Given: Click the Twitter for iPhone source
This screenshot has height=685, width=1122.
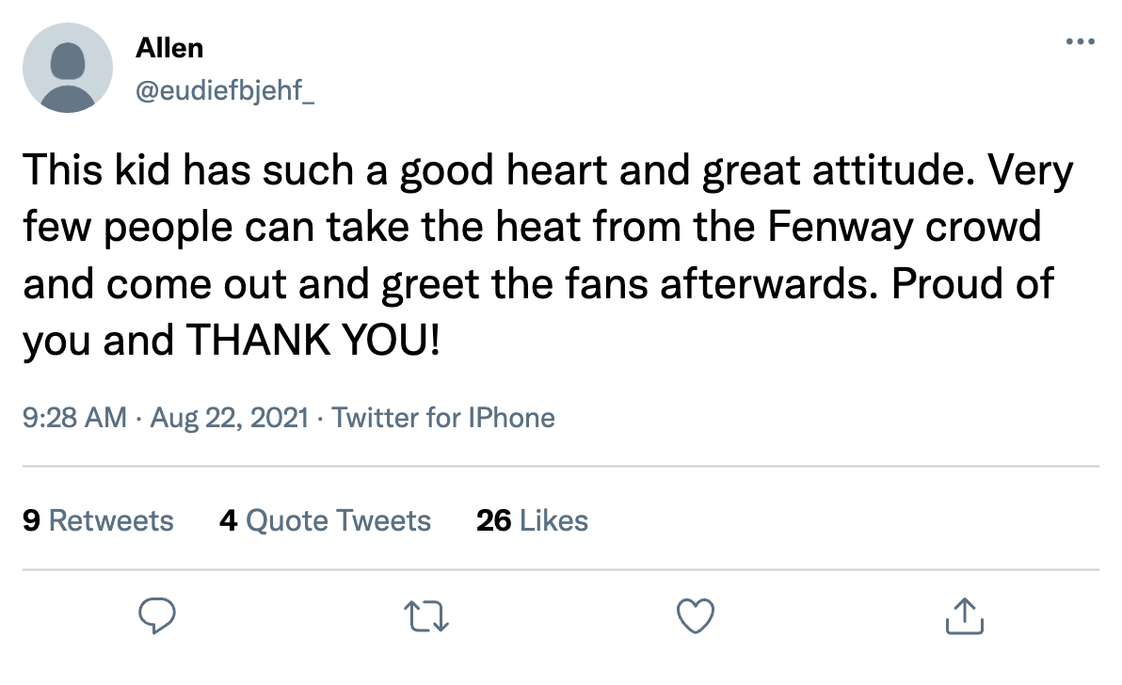Looking at the screenshot, I should 443,417.
